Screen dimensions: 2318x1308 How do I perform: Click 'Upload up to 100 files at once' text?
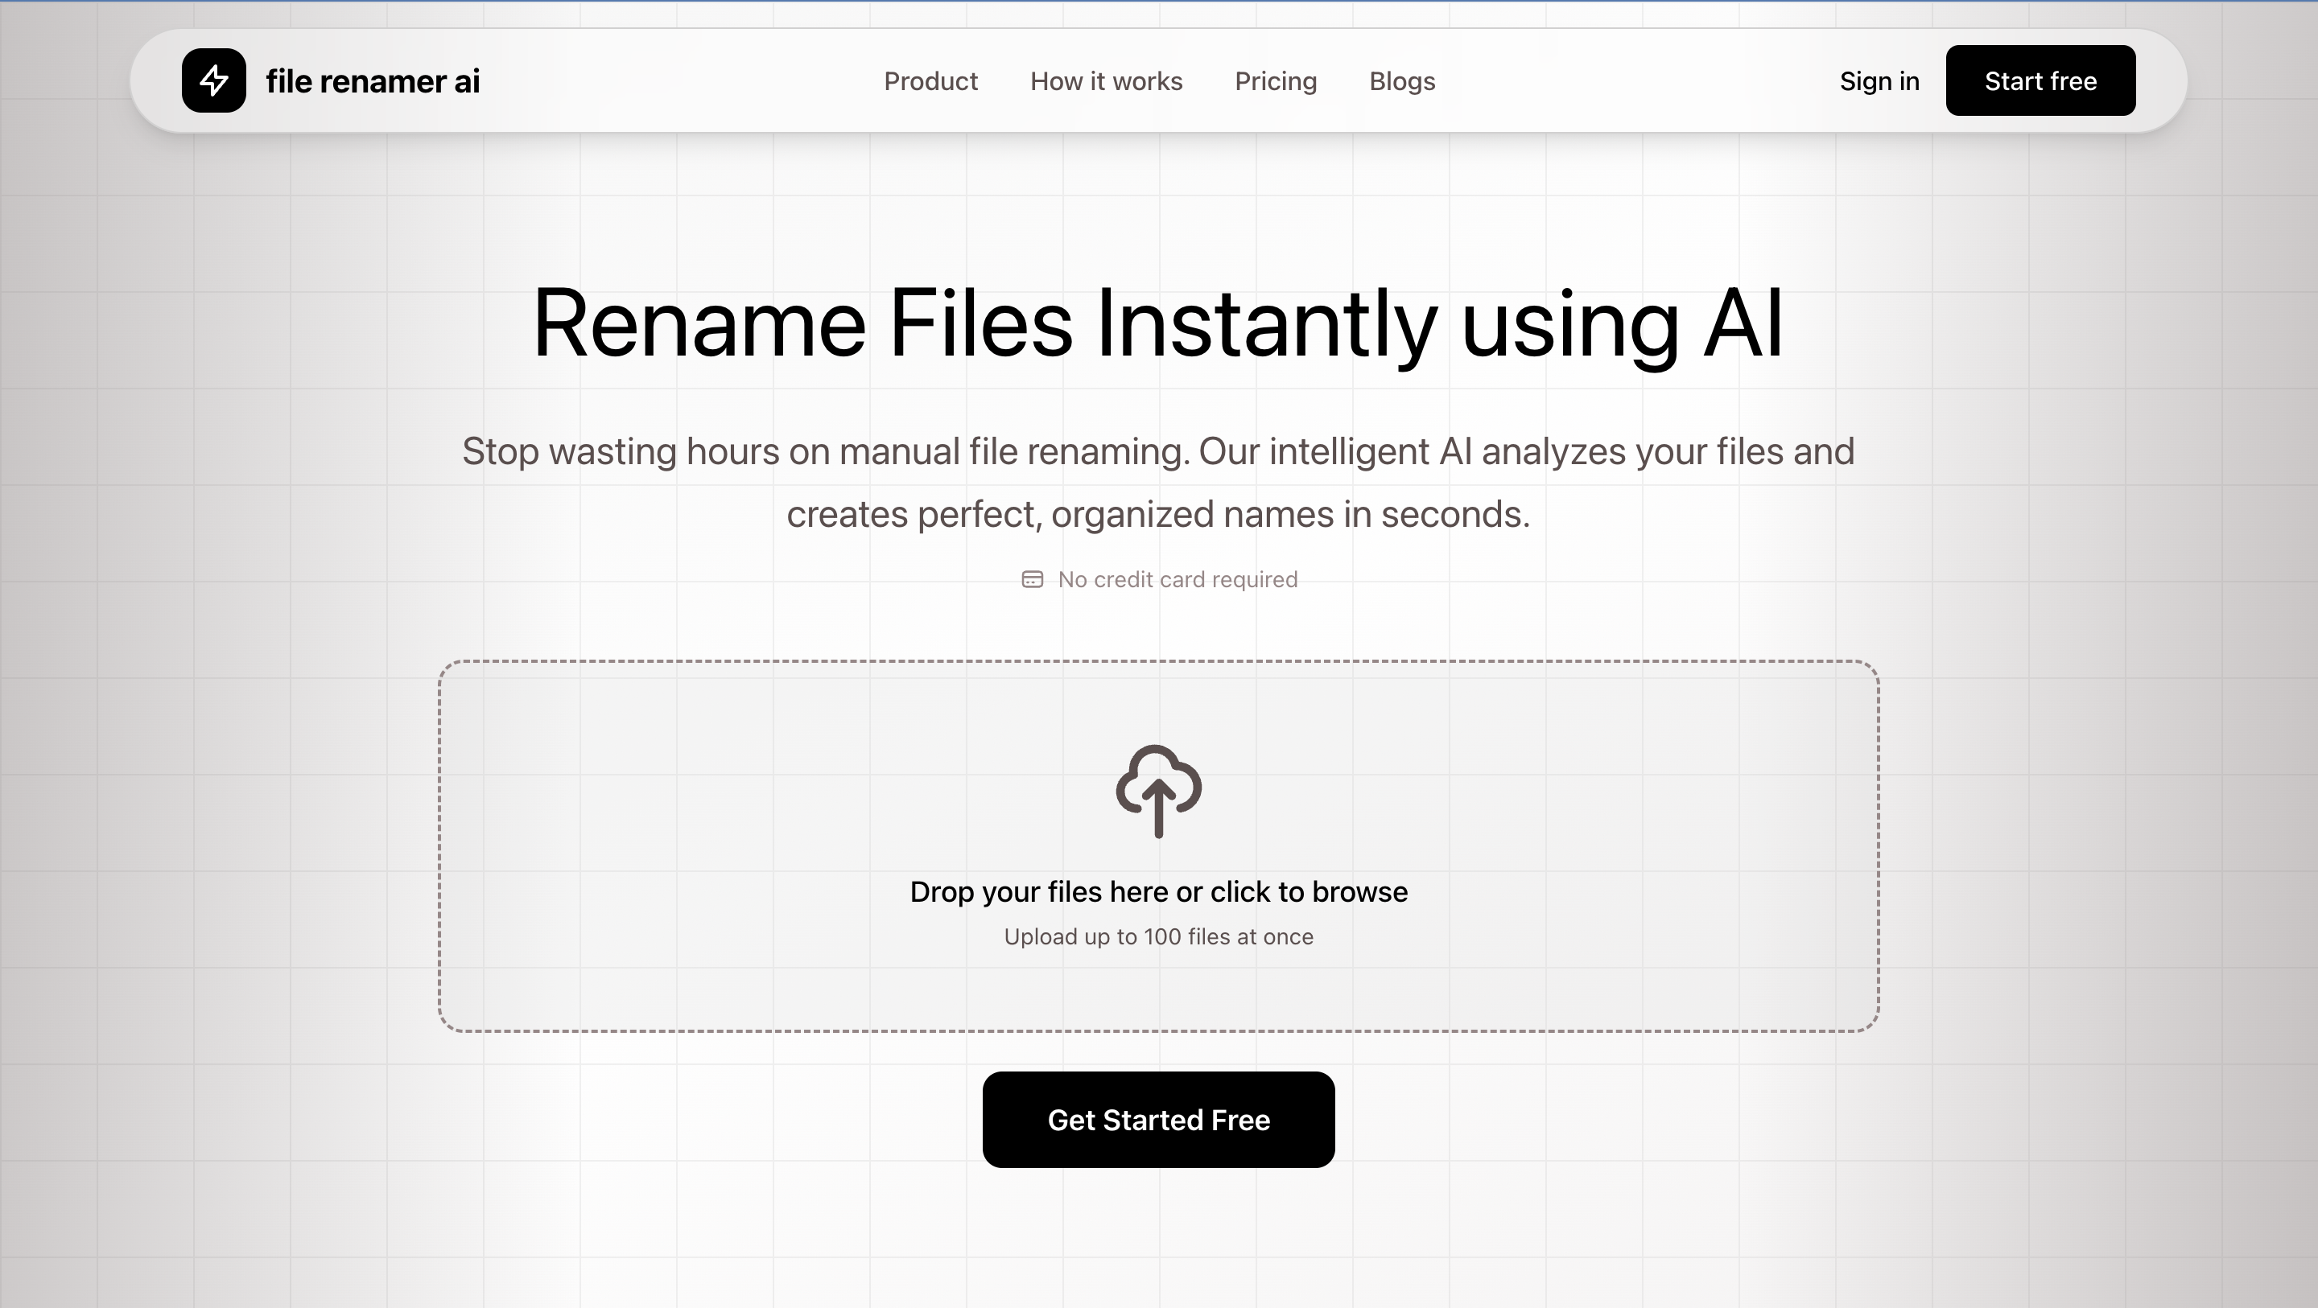[x=1158, y=936]
